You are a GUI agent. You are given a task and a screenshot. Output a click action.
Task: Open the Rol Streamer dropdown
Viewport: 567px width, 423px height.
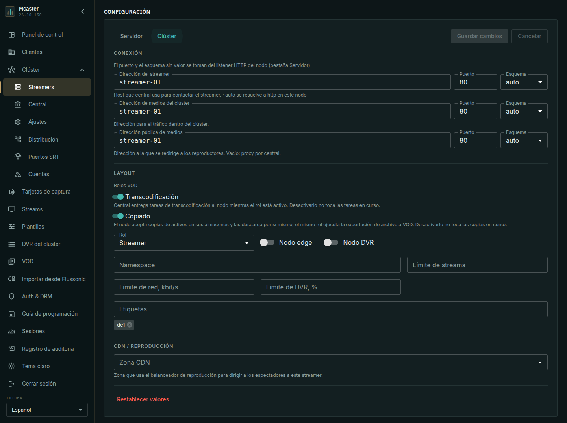(x=184, y=243)
